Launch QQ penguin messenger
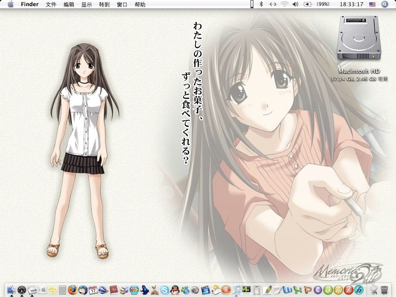Image resolution: width=396 pixels, height=297 pixels. 175,290
